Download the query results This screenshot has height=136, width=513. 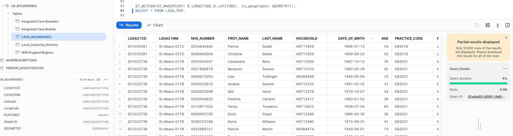(498, 25)
